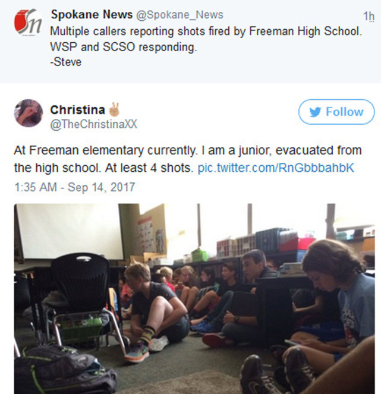The image size is (381, 394).
Task: Click Christina's tweet text about Freeman elementary
Action: [x=187, y=159]
